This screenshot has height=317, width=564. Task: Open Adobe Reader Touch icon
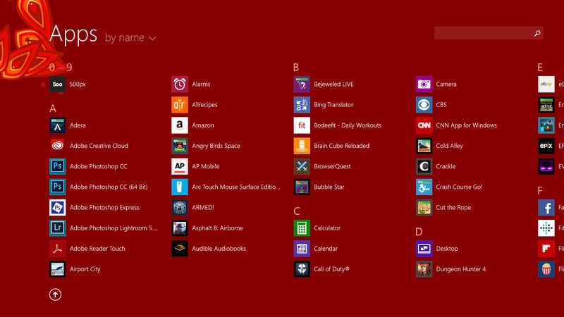coord(58,249)
